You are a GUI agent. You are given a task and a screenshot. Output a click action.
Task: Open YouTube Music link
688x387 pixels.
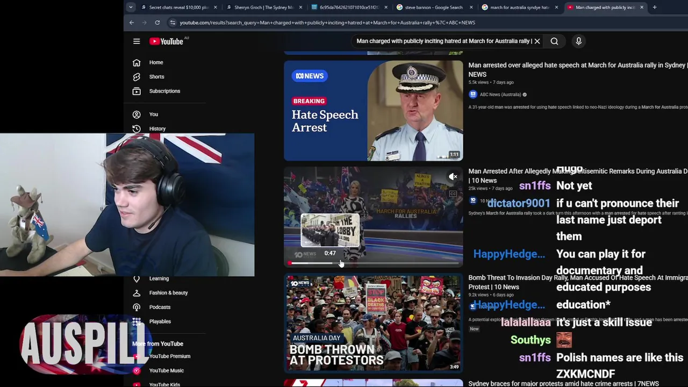(166, 370)
